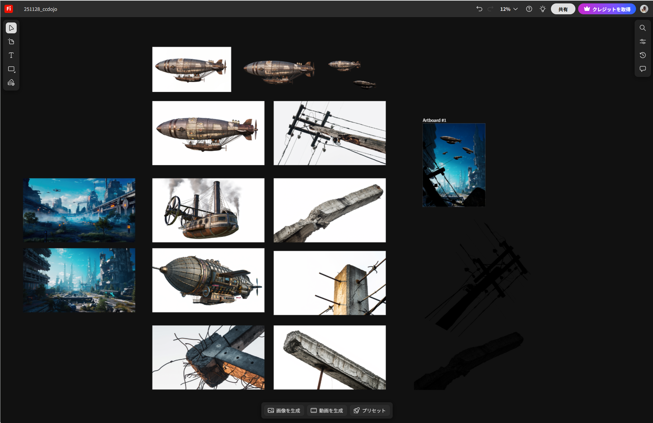Click 画像を生成 in bottom bar
The width and height of the screenshot is (653, 423).
(284, 410)
